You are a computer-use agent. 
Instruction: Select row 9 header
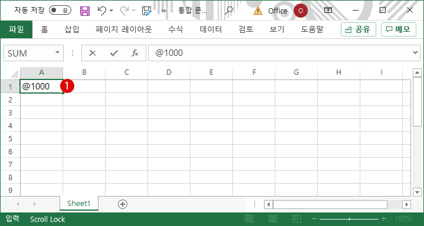pyautogui.click(x=10, y=190)
